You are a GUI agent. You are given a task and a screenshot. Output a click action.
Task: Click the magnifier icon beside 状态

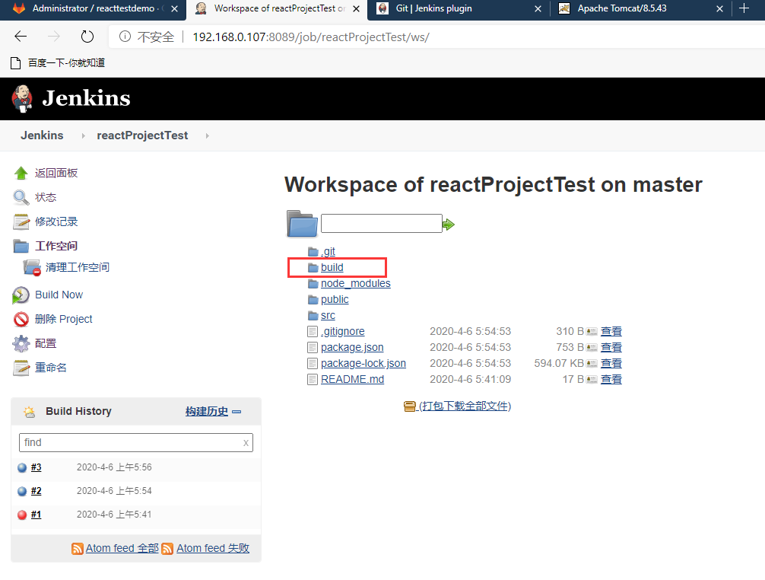pos(21,197)
